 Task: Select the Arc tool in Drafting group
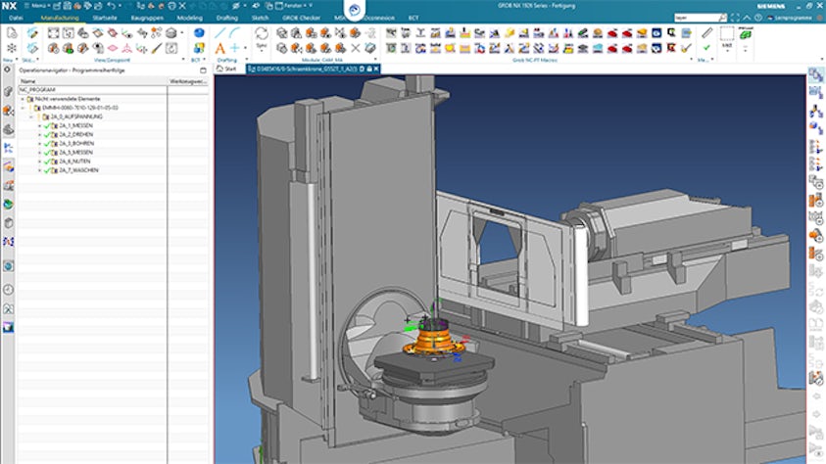[x=235, y=33]
